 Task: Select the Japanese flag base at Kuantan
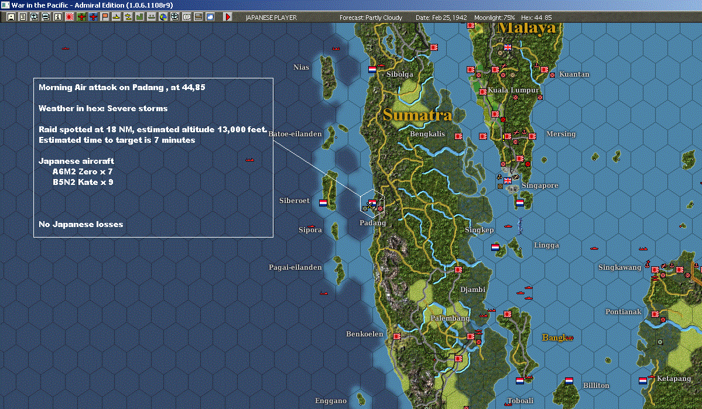click(x=545, y=70)
